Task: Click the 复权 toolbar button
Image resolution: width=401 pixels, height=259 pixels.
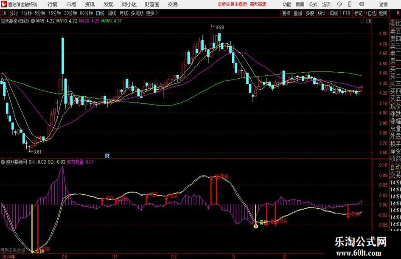Action: click(x=286, y=13)
